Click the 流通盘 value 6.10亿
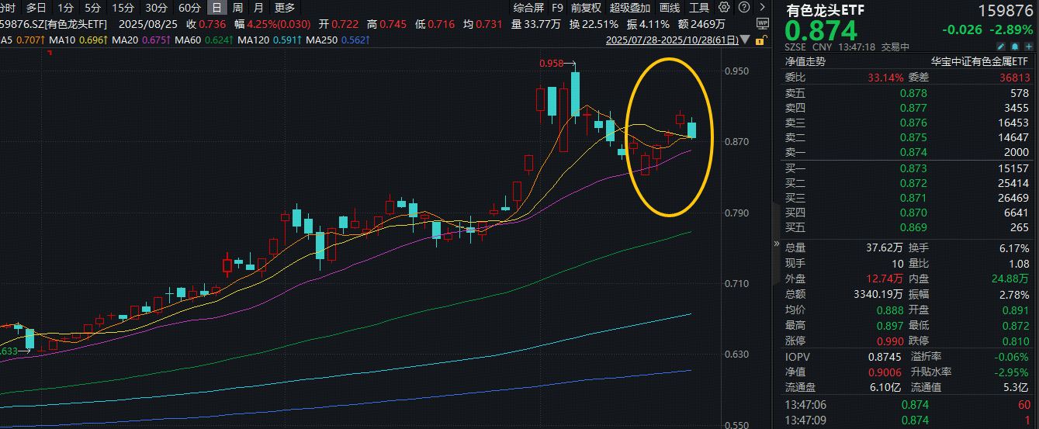The image size is (1039, 429). (x=886, y=387)
